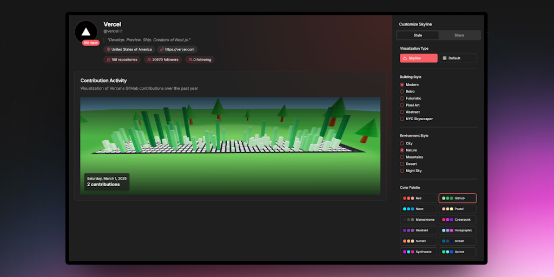Screen dimensions: 554x277
Task: Choose the Aurora color palette
Action: pos(458,252)
